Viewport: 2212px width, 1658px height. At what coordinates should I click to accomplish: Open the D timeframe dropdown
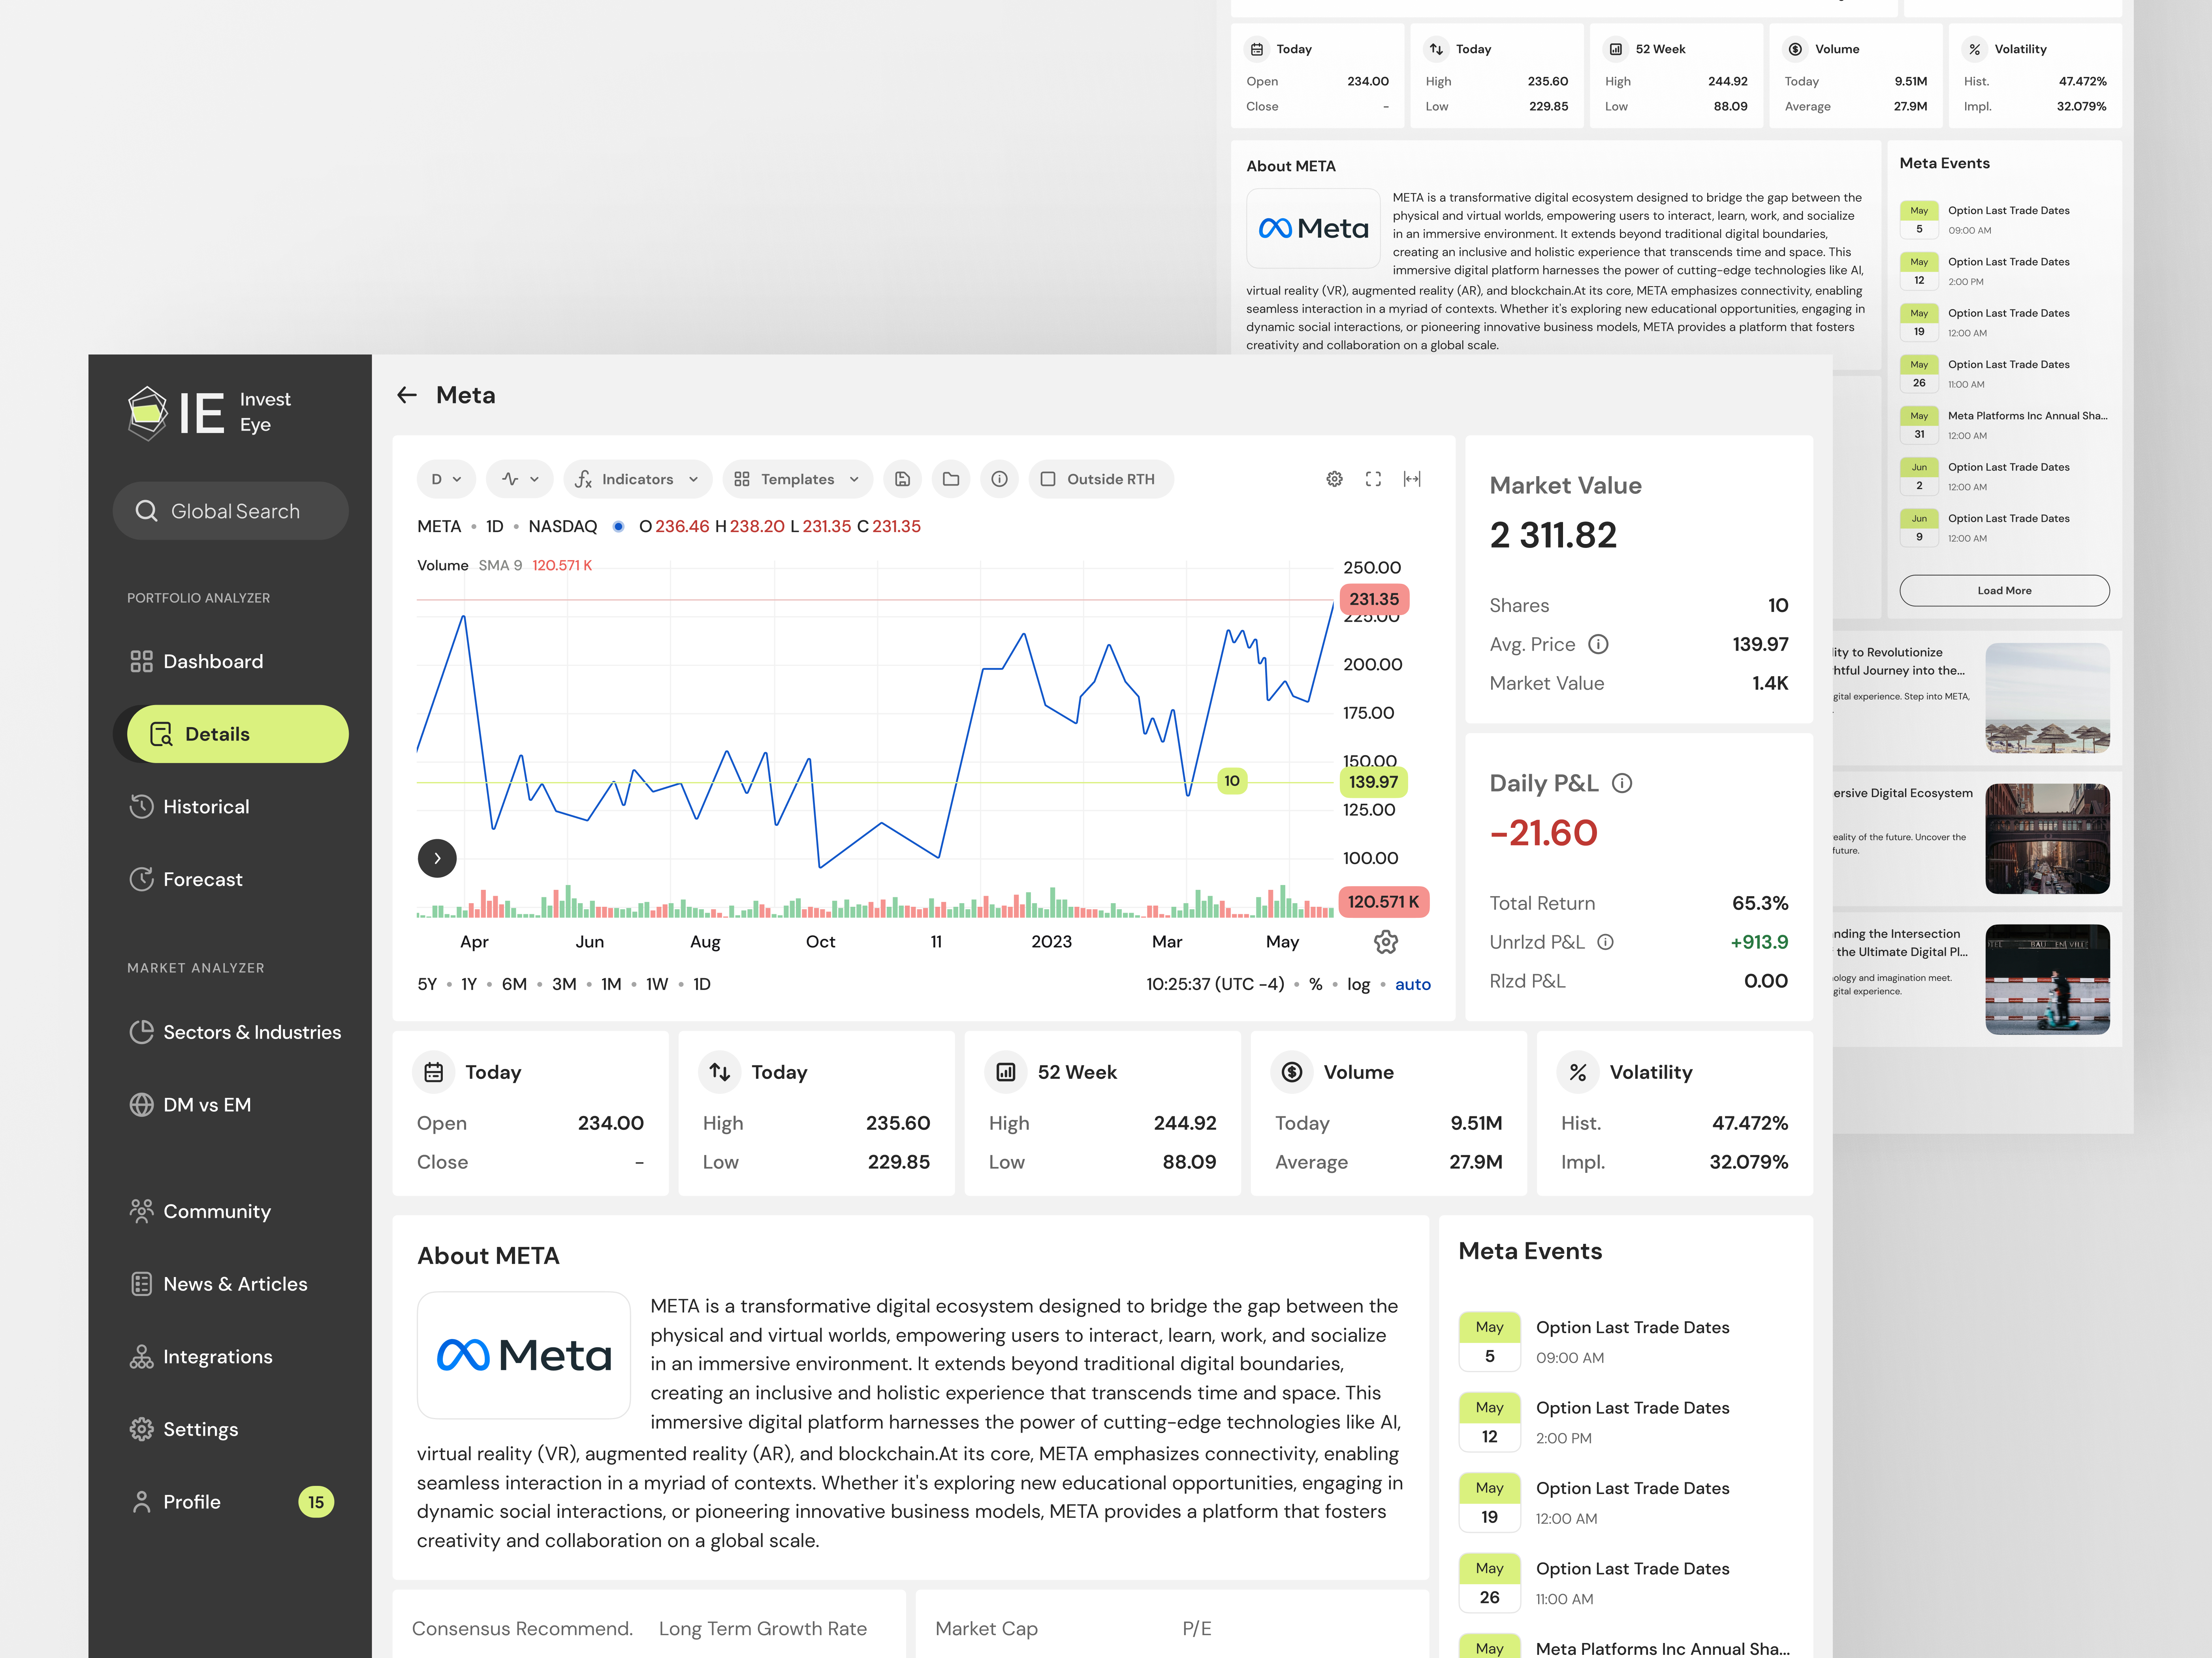(x=446, y=479)
